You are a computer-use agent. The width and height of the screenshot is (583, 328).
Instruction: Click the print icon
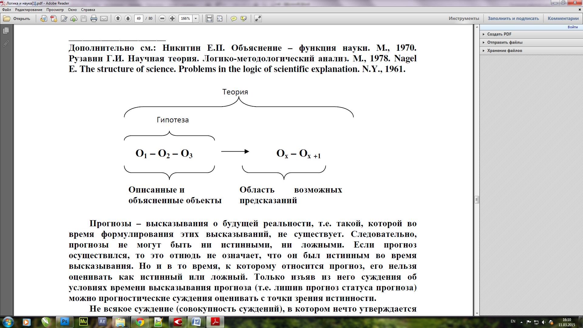click(x=94, y=19)
